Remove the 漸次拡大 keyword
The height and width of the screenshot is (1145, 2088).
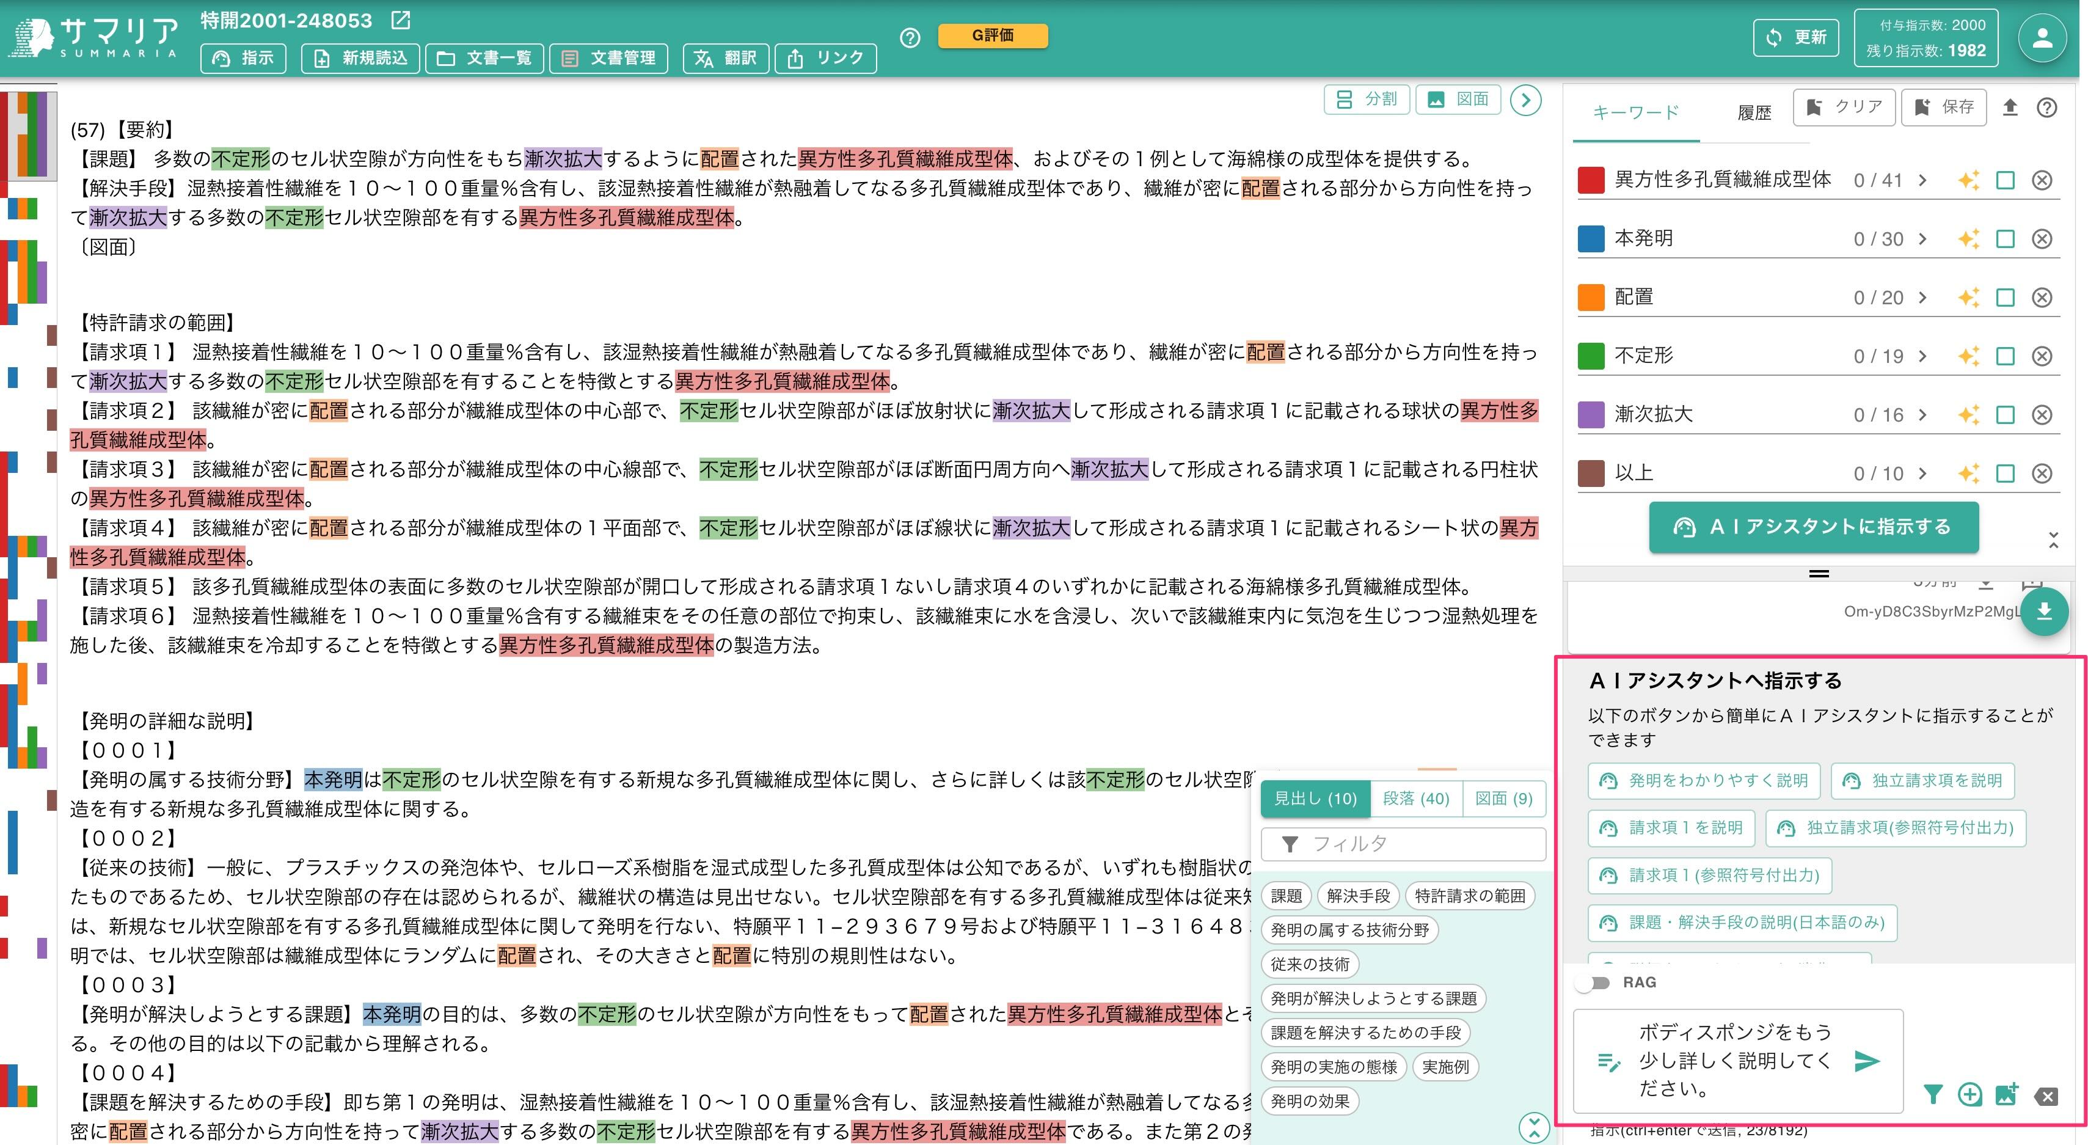click(2042, 414)
